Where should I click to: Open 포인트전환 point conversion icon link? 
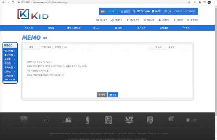click(133, 20)
